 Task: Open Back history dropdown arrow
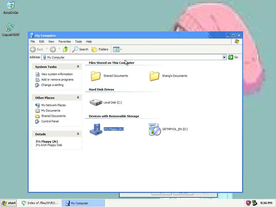click(47, 49)
